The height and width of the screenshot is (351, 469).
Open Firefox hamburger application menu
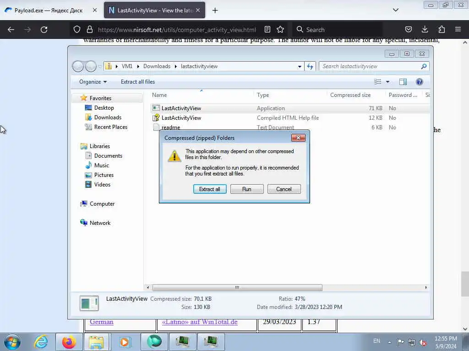(458, 30)
